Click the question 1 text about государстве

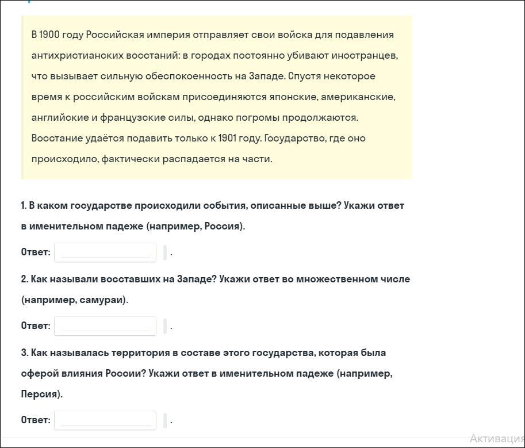[x=213, y=216]
